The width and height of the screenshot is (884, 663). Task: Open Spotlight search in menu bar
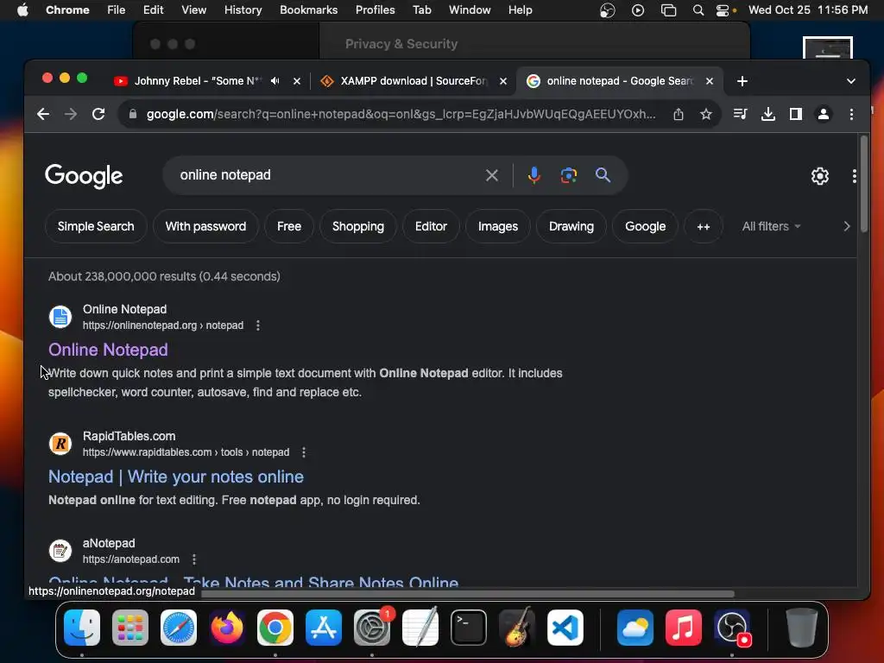(x=698, y=10)
